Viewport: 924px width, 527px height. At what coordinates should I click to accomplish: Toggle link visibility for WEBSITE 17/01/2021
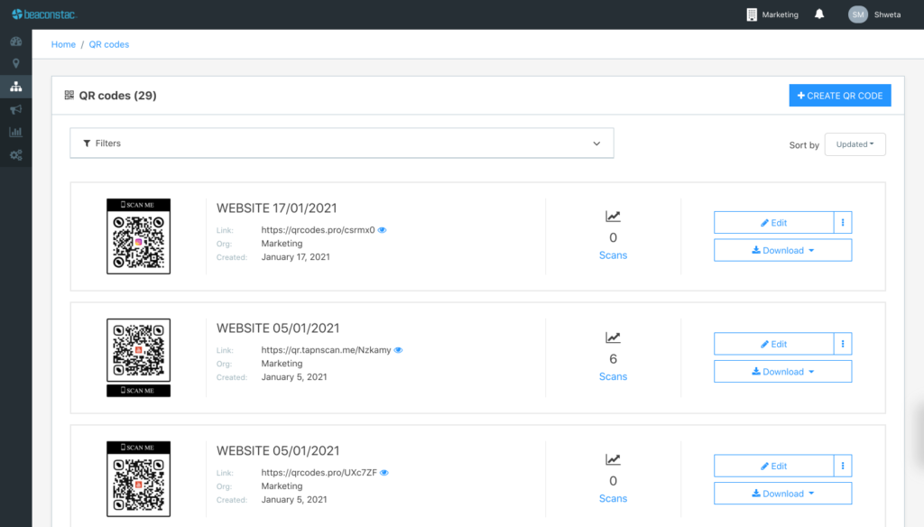click(x=382, y=229)
